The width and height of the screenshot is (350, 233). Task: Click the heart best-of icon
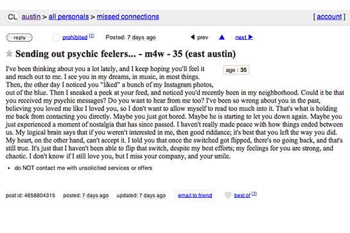point(228,195)
